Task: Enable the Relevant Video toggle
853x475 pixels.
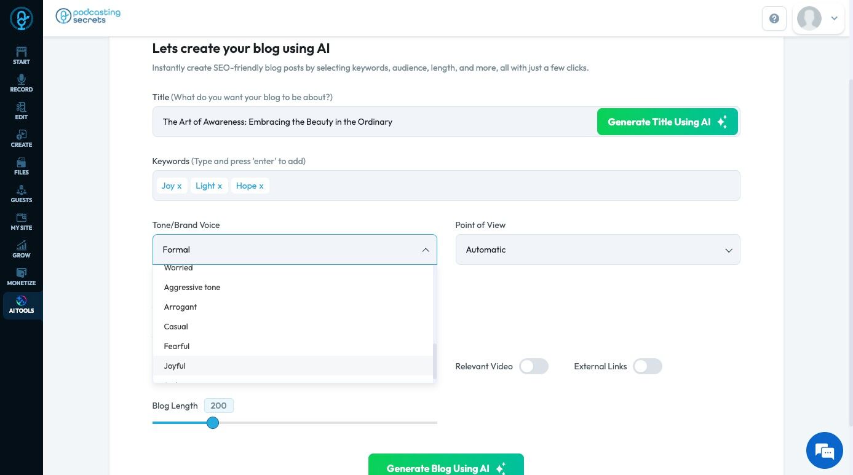Action: pos(533,366)
